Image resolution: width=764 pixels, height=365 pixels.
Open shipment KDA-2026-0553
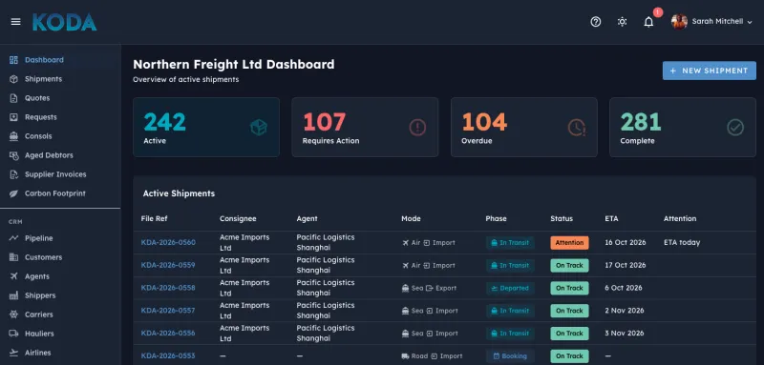pyautogui.click(x=168, y=355)
